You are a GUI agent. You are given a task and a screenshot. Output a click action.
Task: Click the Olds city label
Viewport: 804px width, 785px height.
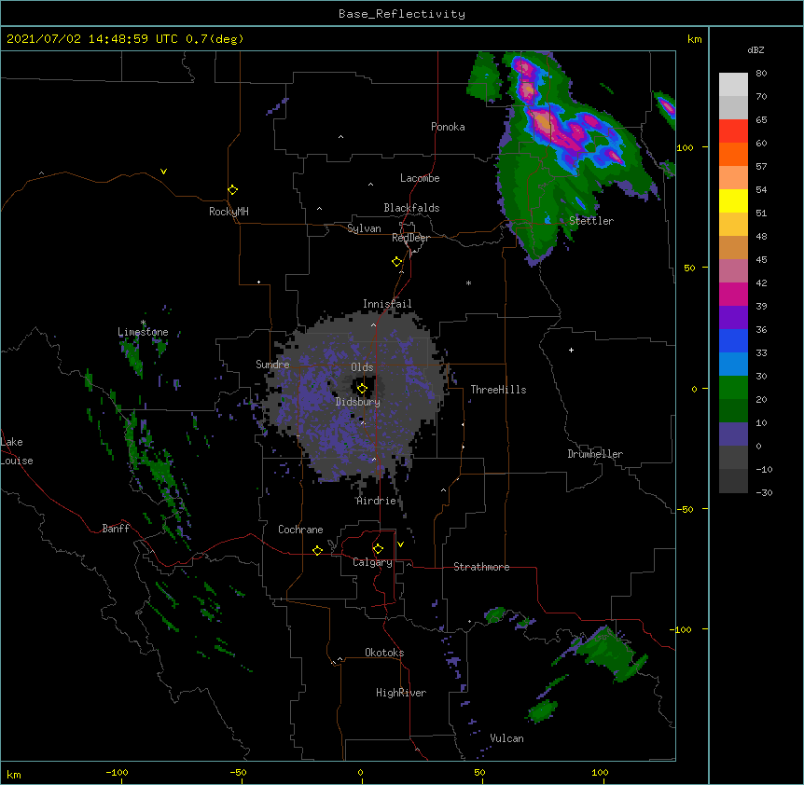coord(362,367)
